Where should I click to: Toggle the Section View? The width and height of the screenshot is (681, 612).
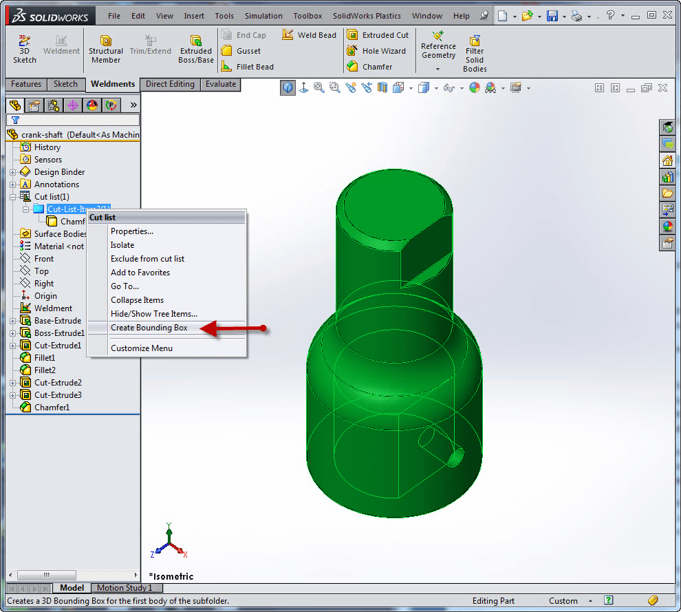click(x=382, y=88)
